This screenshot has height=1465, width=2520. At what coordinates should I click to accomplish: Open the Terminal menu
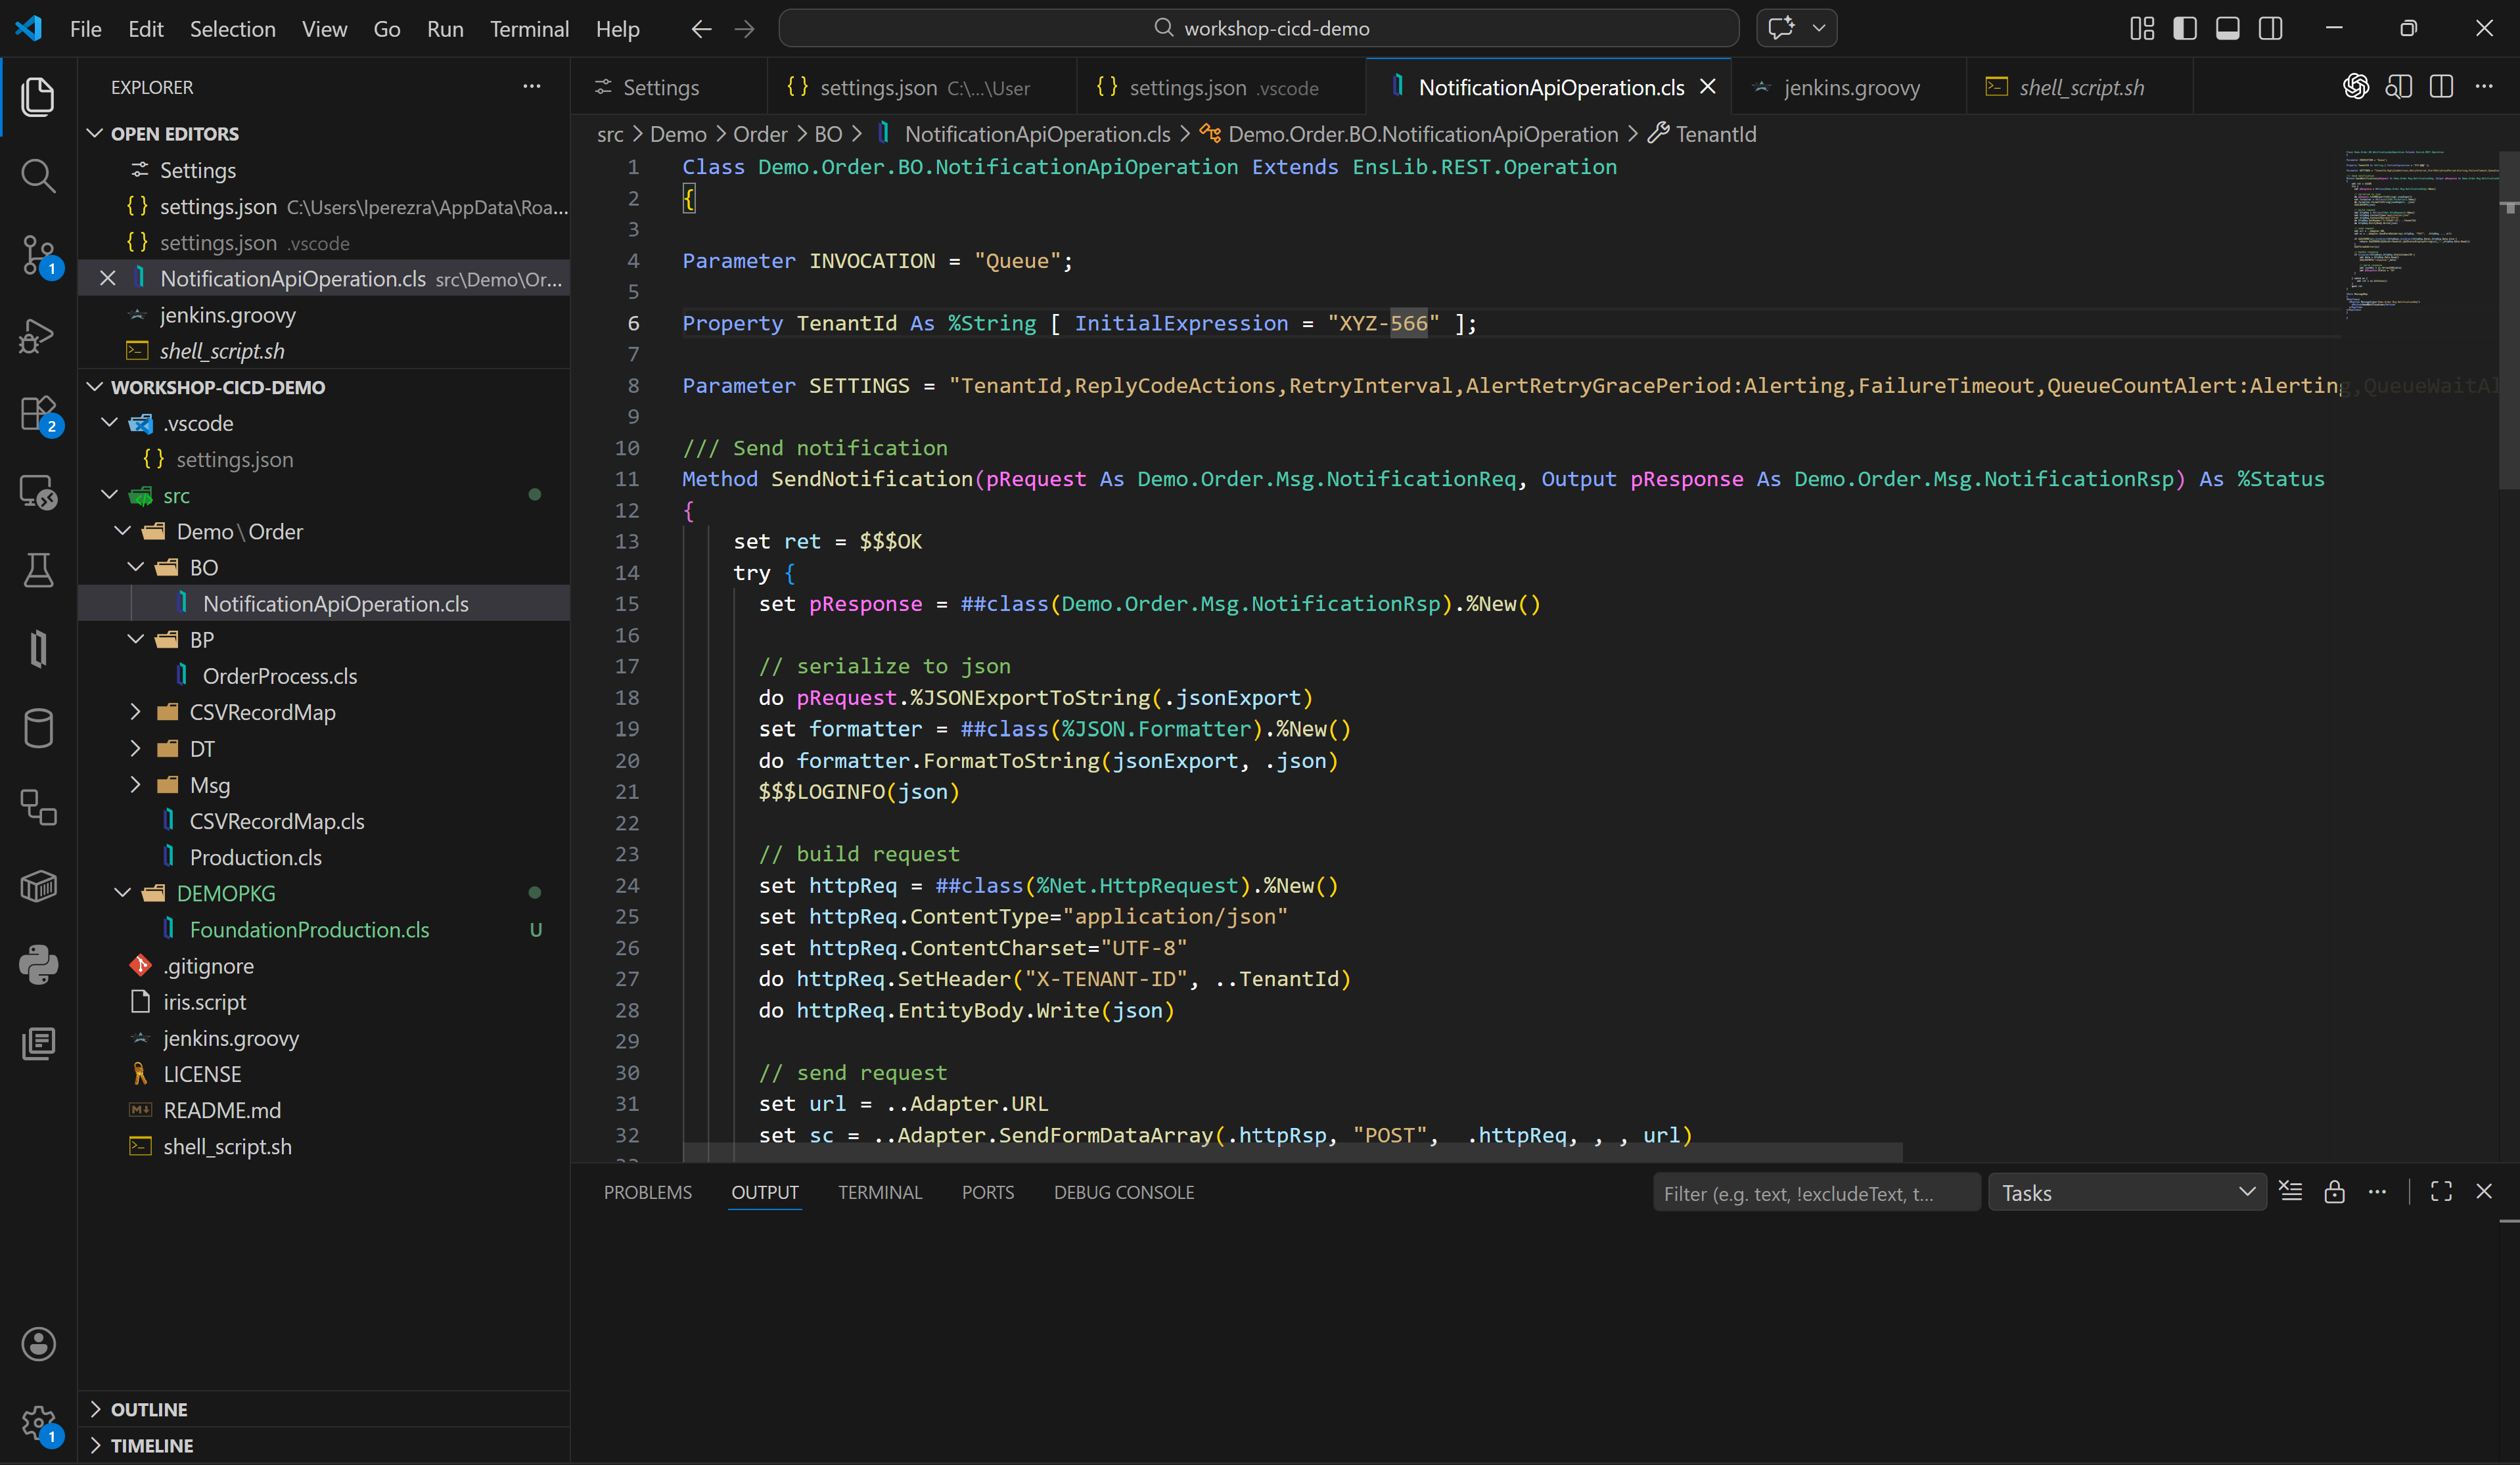tap(529, 29)
